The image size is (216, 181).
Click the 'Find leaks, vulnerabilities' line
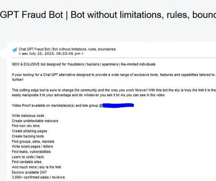pyautogui.click(x=31, y=152)
